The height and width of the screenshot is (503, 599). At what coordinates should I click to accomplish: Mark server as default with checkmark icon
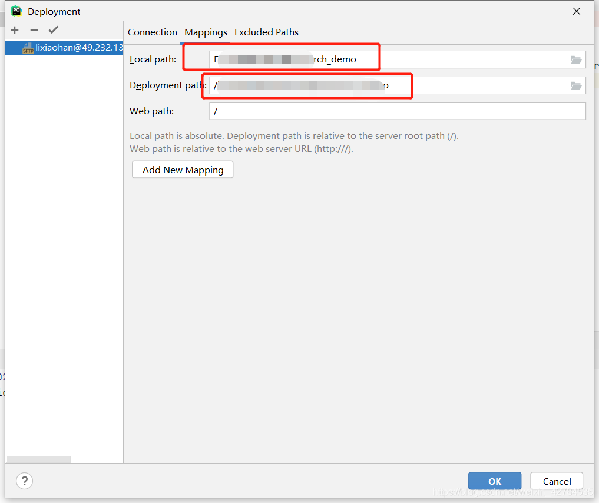click(54, 30)
